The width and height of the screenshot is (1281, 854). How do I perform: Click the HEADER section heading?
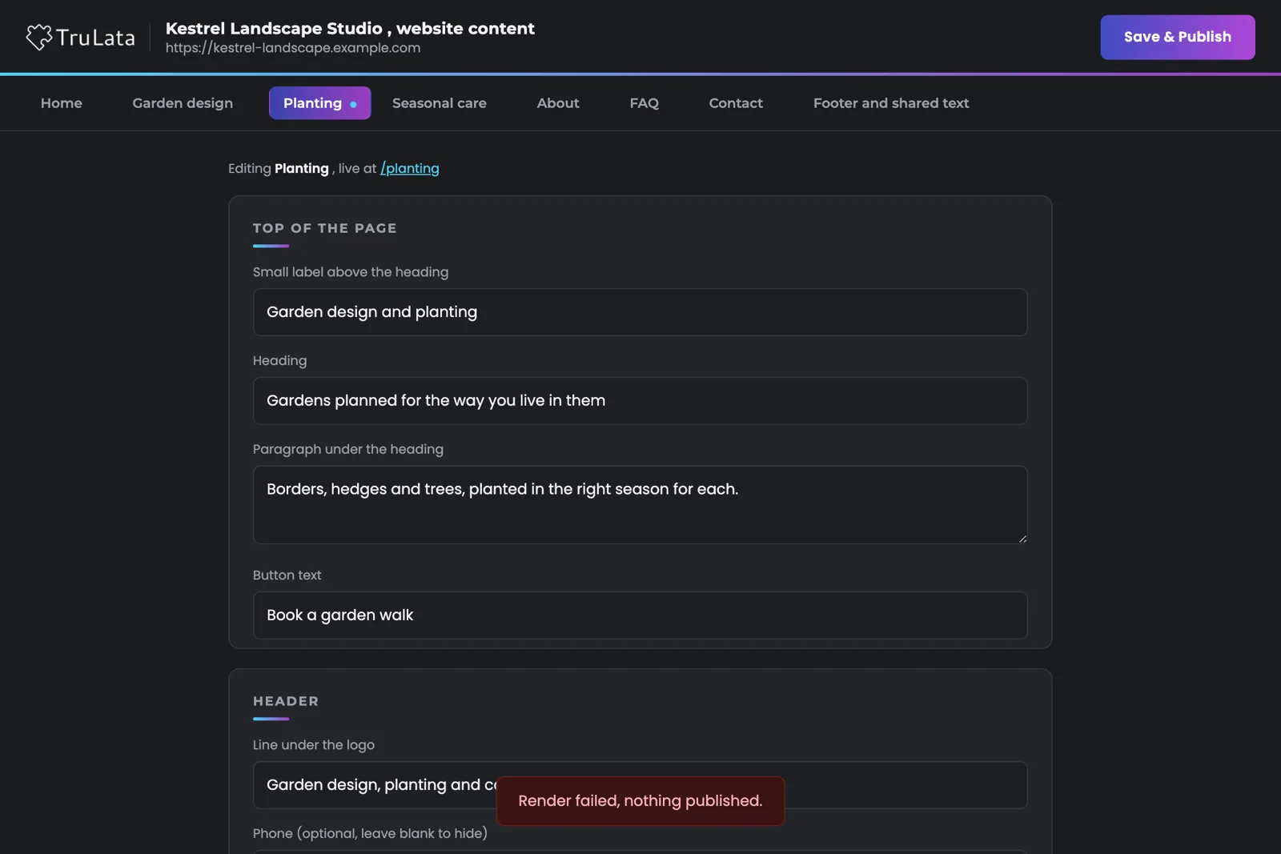click(x=286, y=701)
